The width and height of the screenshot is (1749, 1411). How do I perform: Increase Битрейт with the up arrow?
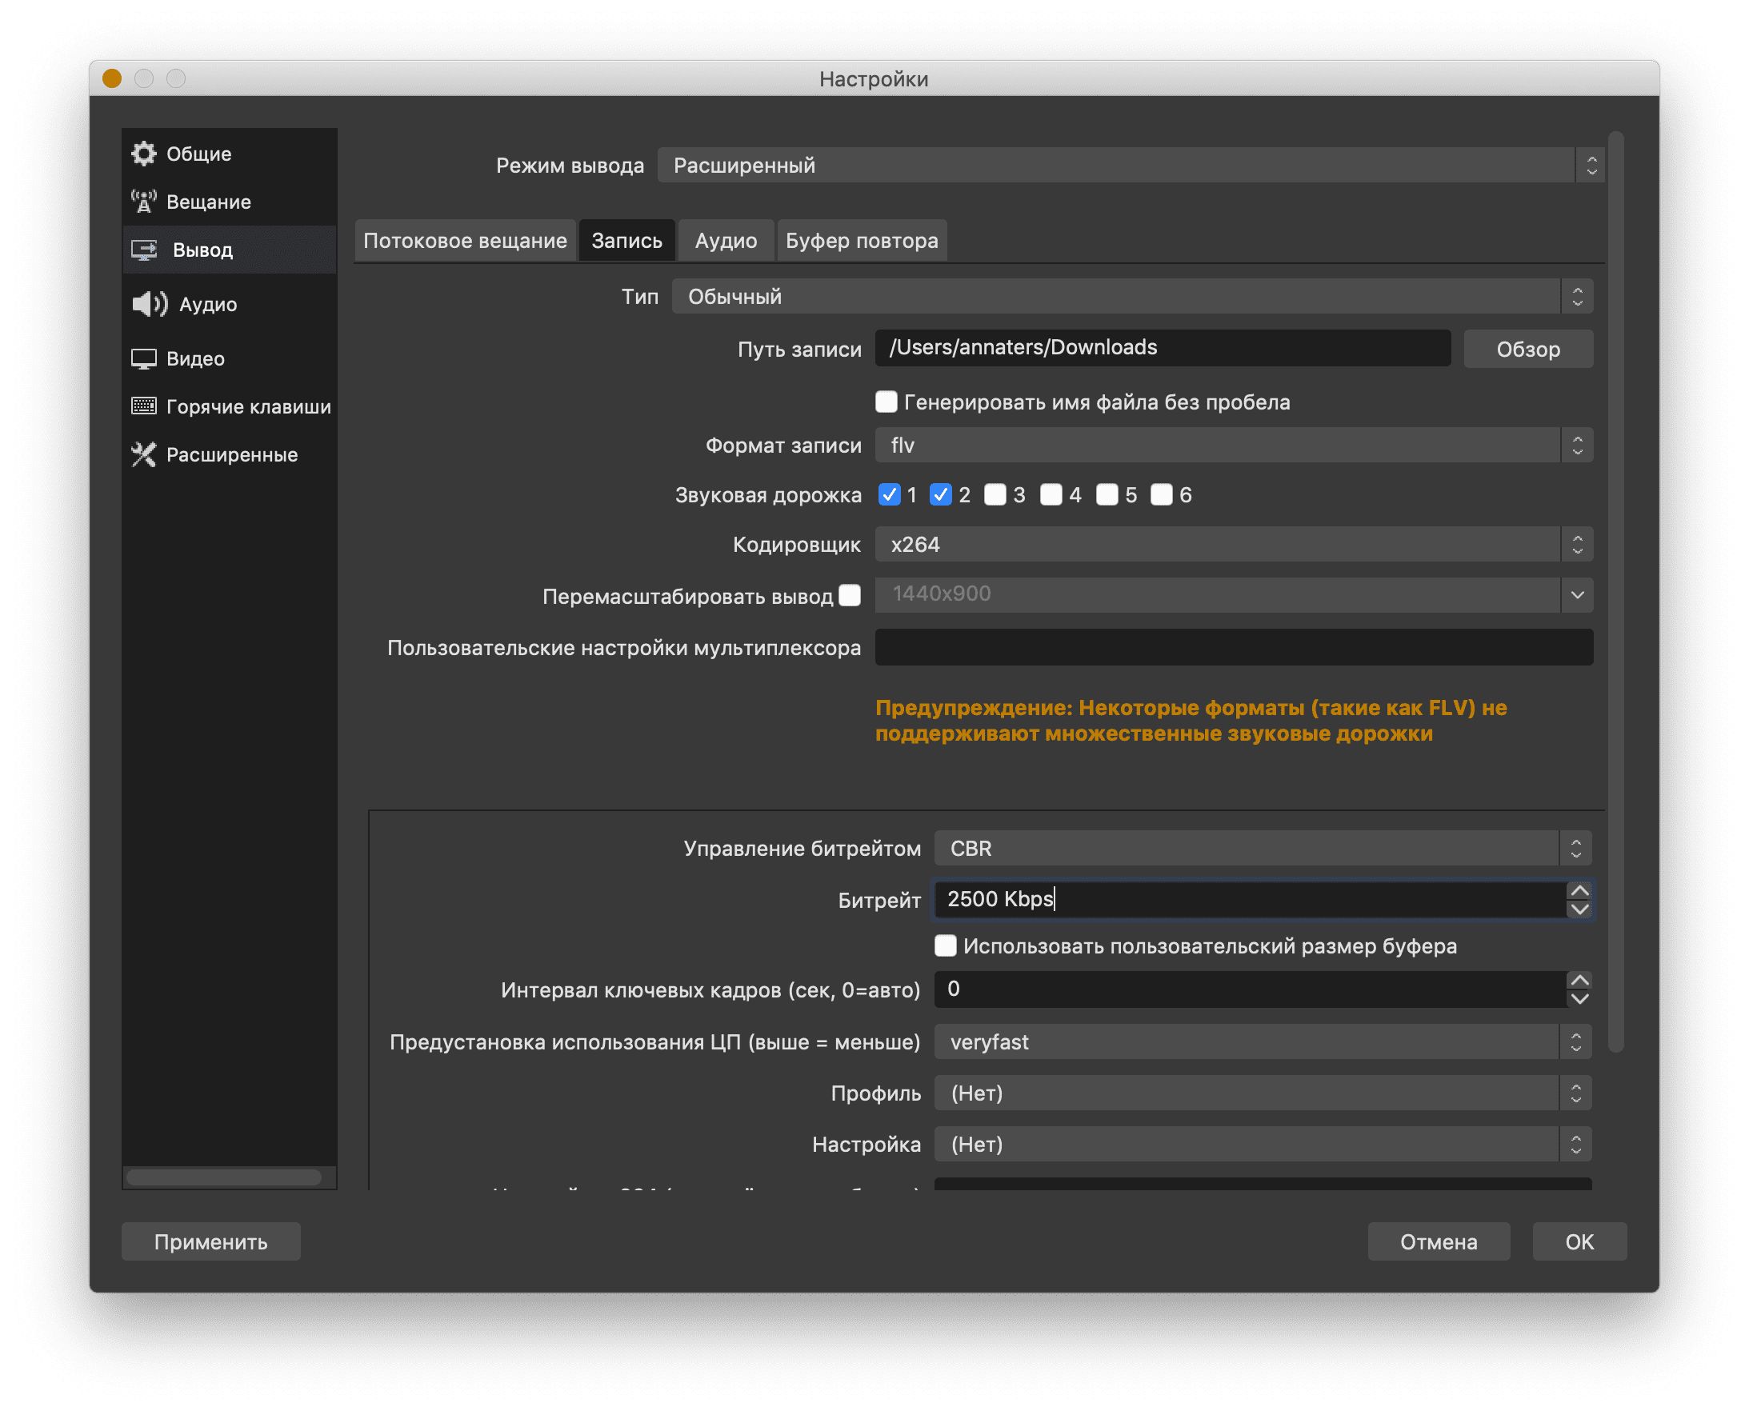click(x=1579, y=891)
